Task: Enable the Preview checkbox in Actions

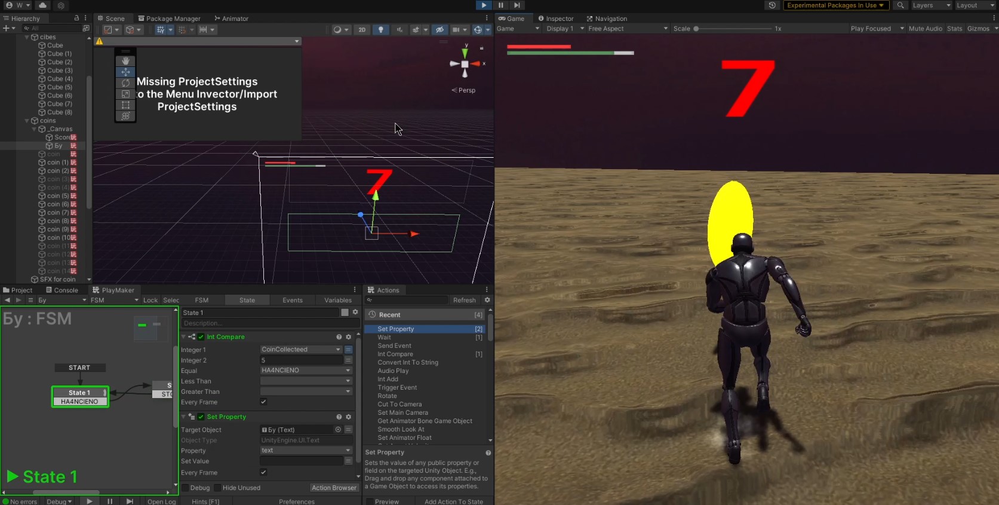Action: click(370, 502)
